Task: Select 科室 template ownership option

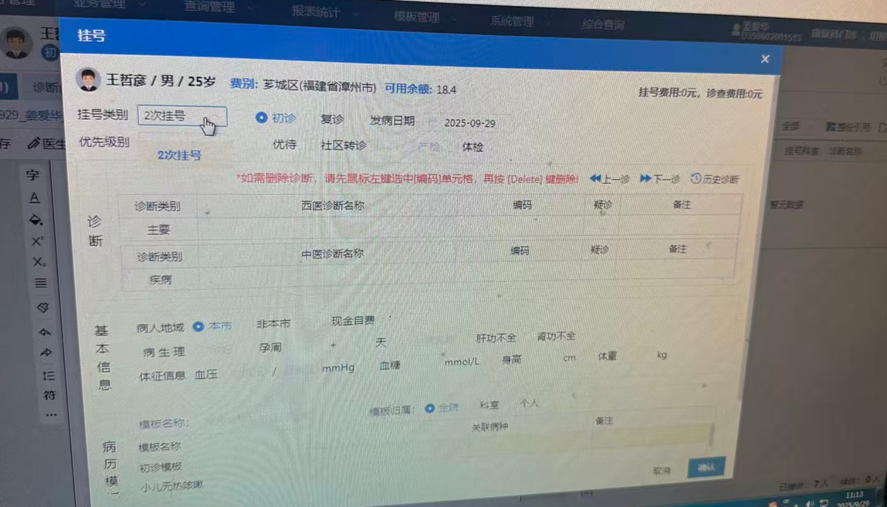Action: [x=489, y=405]
